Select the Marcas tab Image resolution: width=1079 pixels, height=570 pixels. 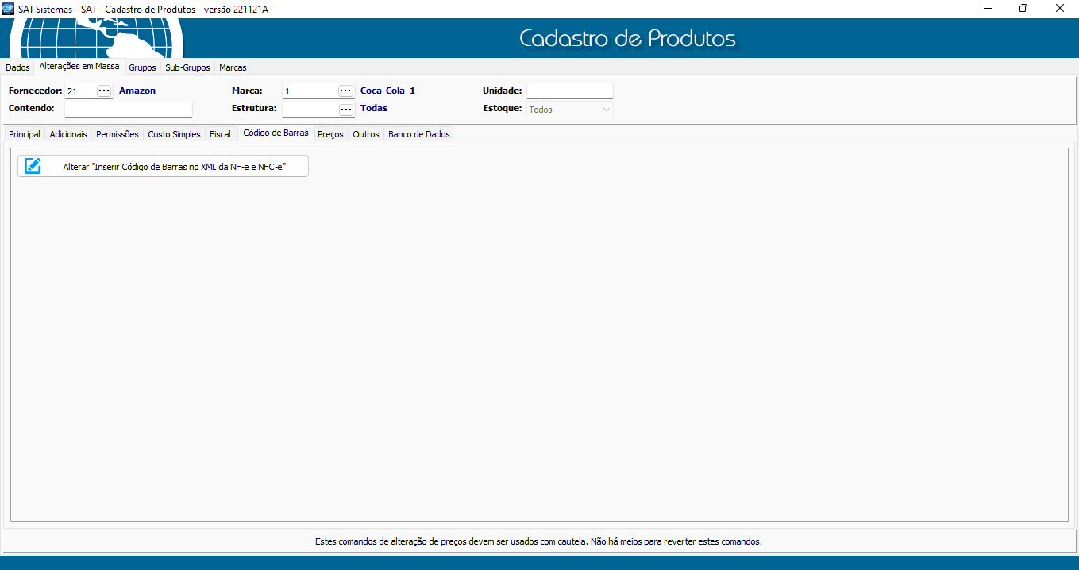233,67
